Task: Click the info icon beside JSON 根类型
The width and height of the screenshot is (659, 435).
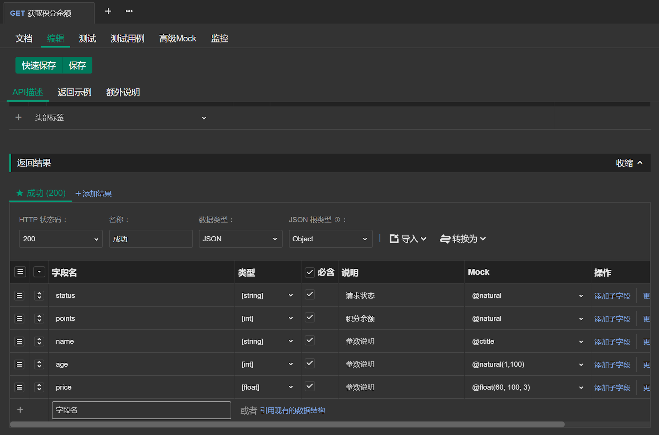Action: pos(337,220)
